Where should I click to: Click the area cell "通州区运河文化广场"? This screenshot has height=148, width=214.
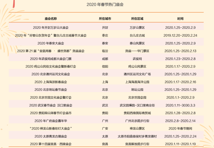137,74
